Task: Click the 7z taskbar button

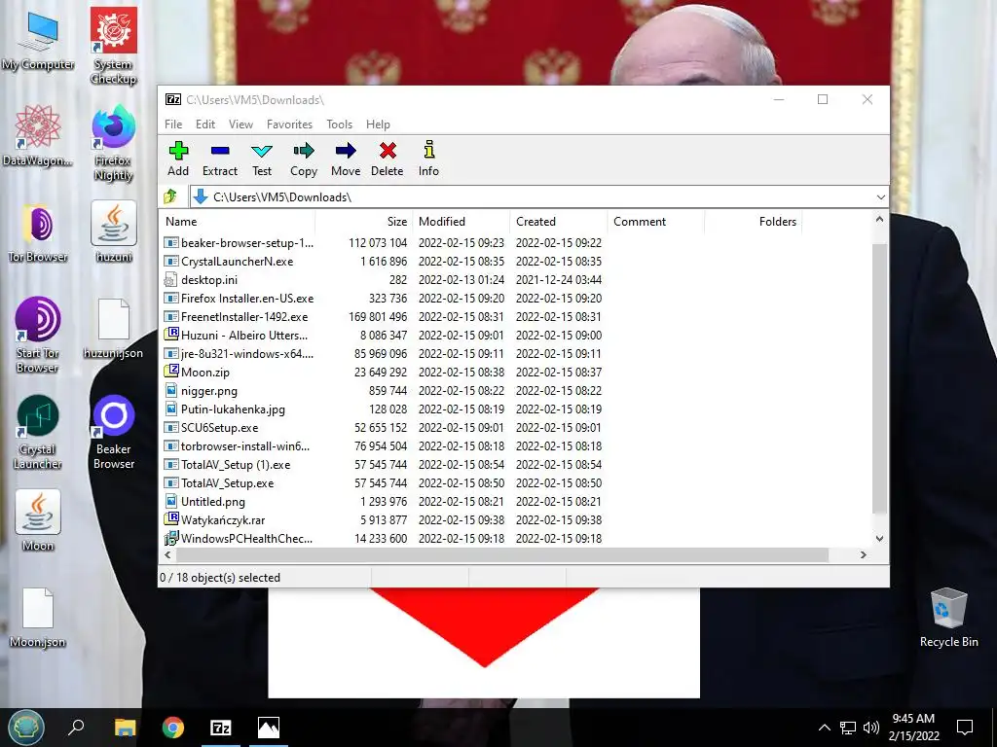Action: point(221,728)
